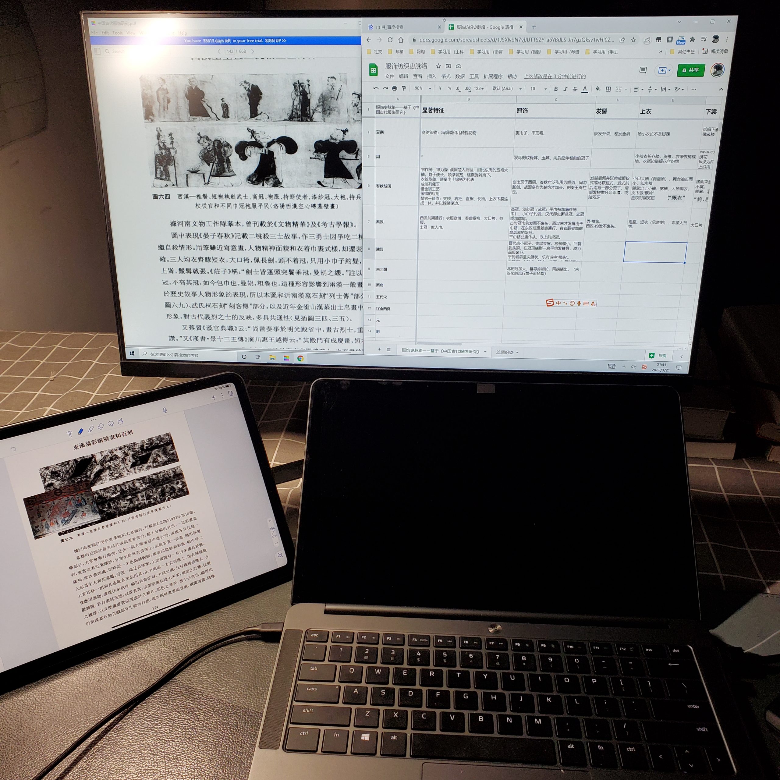Open the 编辑 menu
Screen dimensions: 780x780
(403, 76)
